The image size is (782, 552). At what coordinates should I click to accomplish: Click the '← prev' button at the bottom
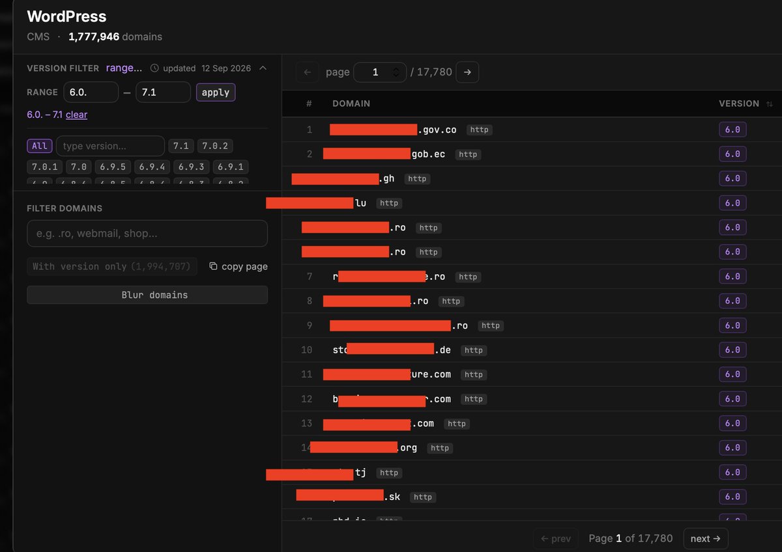pos(556,538)
